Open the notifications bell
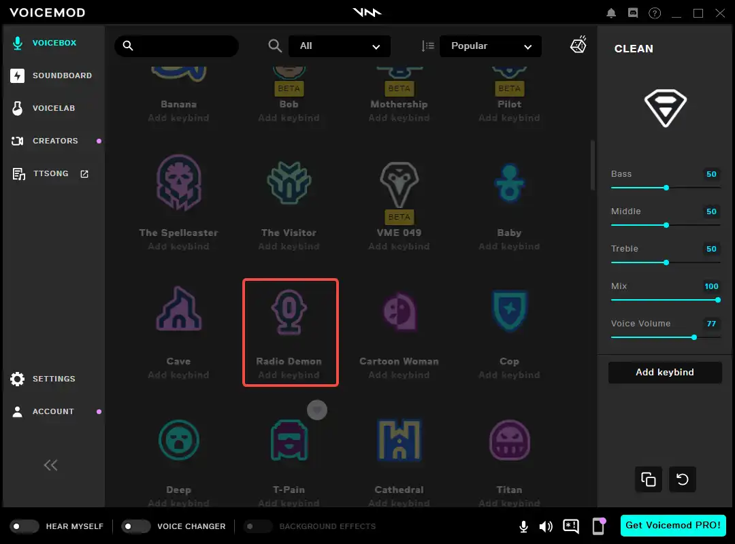Image resolution: width=735 pixels, height=544 pixels. (611, 13)
